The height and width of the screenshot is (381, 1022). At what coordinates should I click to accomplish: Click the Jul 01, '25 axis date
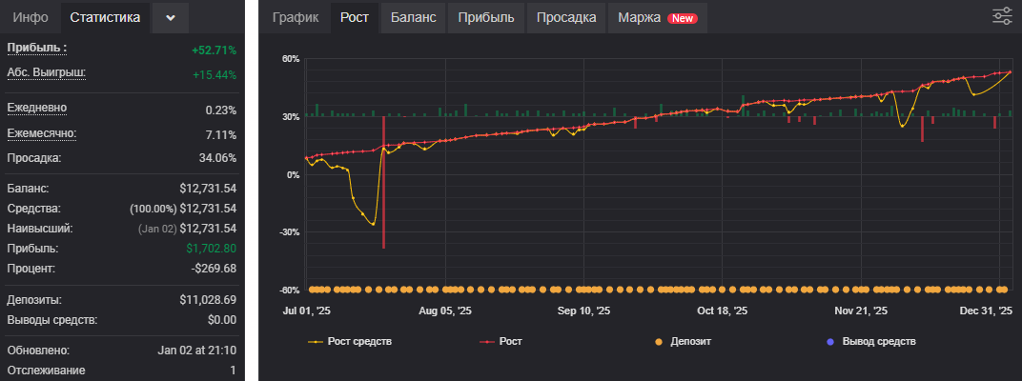click(306, 311)
